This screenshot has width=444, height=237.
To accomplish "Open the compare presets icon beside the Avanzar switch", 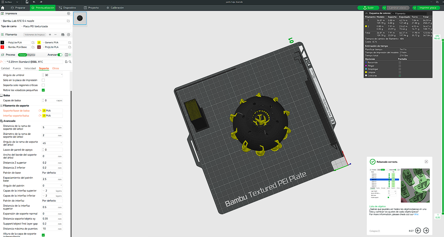I will click(66, 55).
